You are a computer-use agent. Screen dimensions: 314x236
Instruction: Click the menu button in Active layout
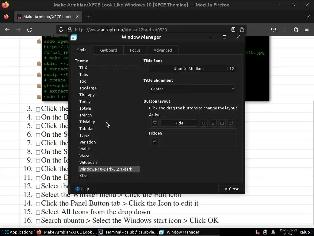(x=155, y=123)
